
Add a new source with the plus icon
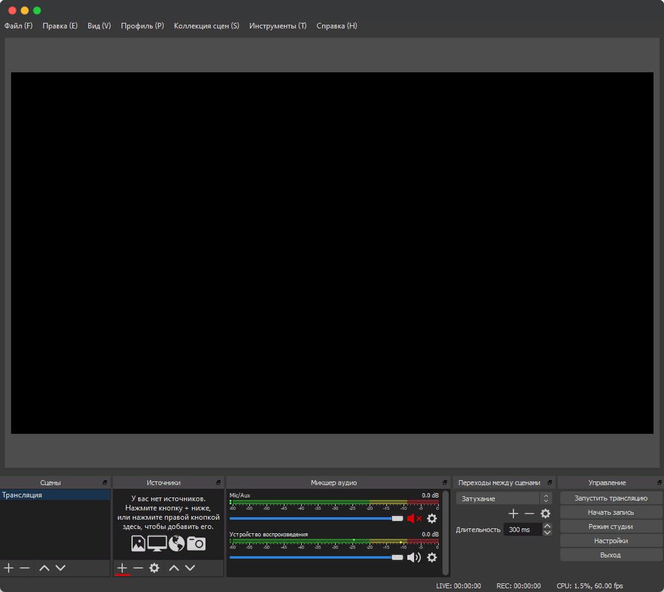pos(122,568)
